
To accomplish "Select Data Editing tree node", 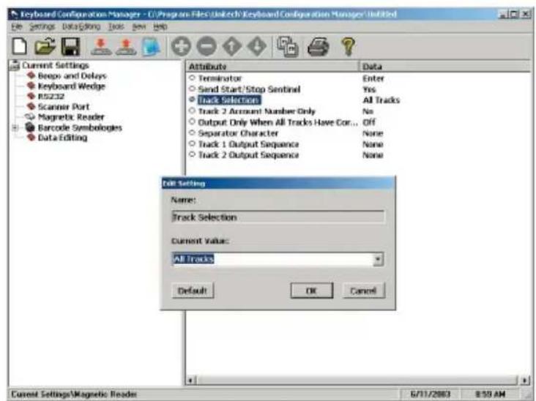I will pyautogui.click(x=62, y=138).
